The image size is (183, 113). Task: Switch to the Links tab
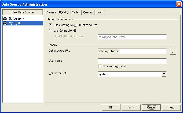tap(100, 12)
